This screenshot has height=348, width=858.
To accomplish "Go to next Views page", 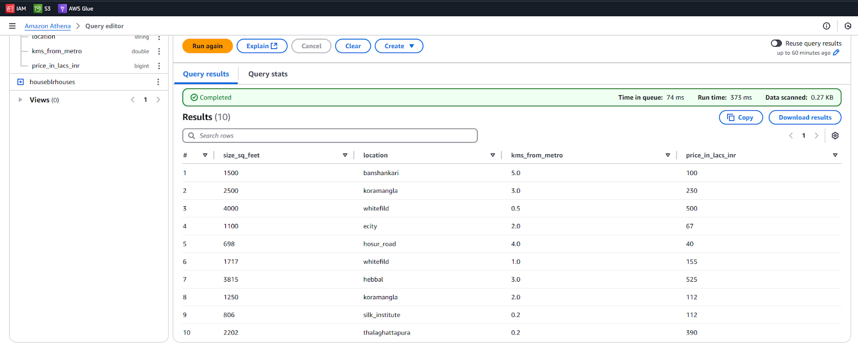I will 158,100.
